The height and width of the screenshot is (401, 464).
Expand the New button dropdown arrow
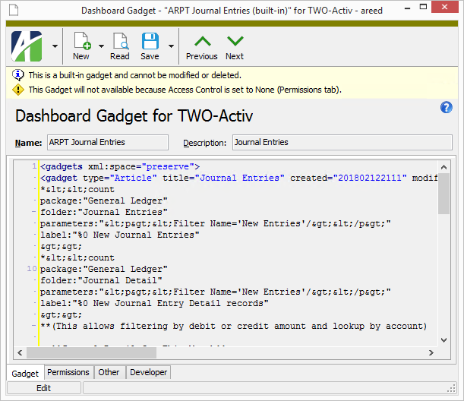(x=102, y=46)
